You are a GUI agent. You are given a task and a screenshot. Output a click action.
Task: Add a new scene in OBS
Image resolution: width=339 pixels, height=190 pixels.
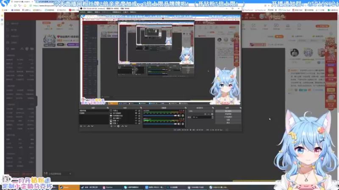tap(81, 126)
